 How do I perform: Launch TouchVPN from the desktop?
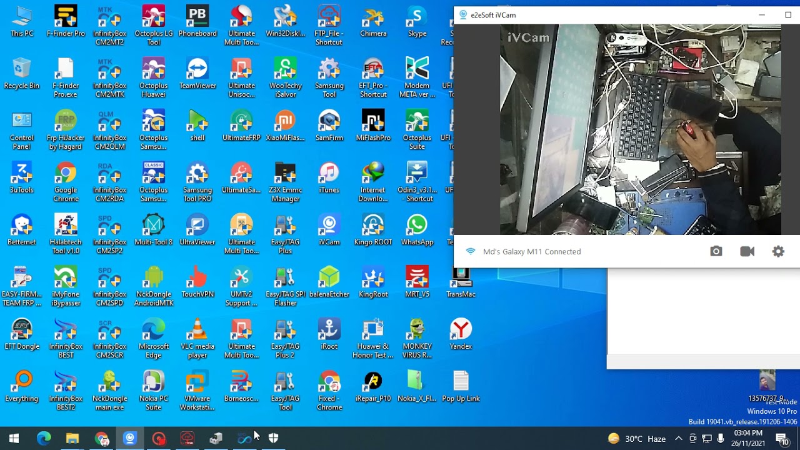tap(197, 282)
